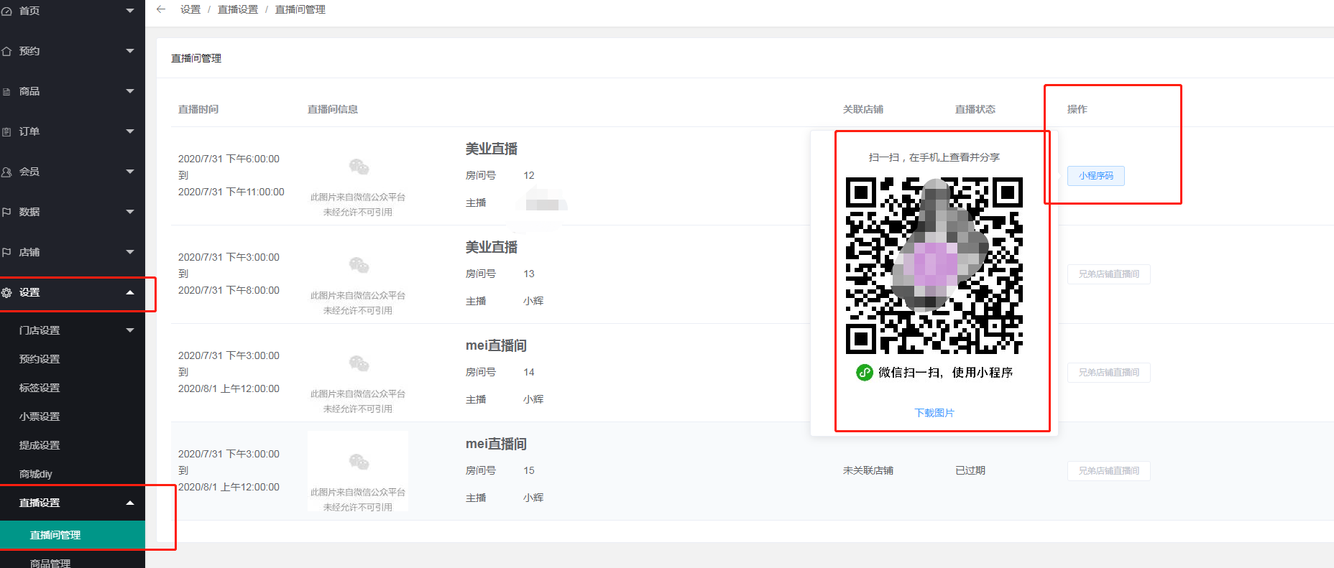The height and width of the screenshot is (568, 1334).
Task: Click the green WeChat mini-program logo
Action: point(864,373)
